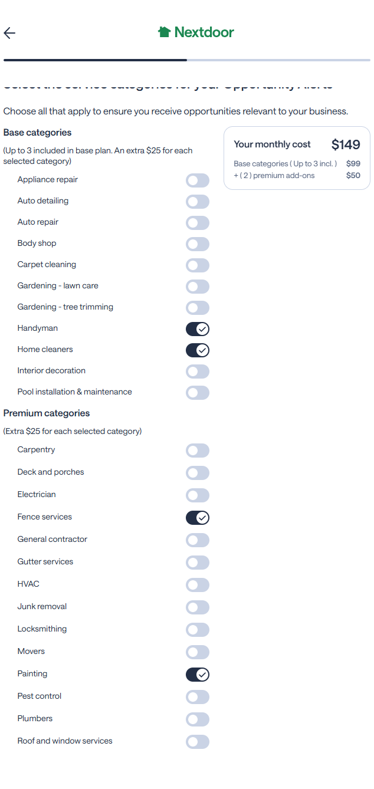Turn off Home cleaners toggle

(x=198, y=350)
